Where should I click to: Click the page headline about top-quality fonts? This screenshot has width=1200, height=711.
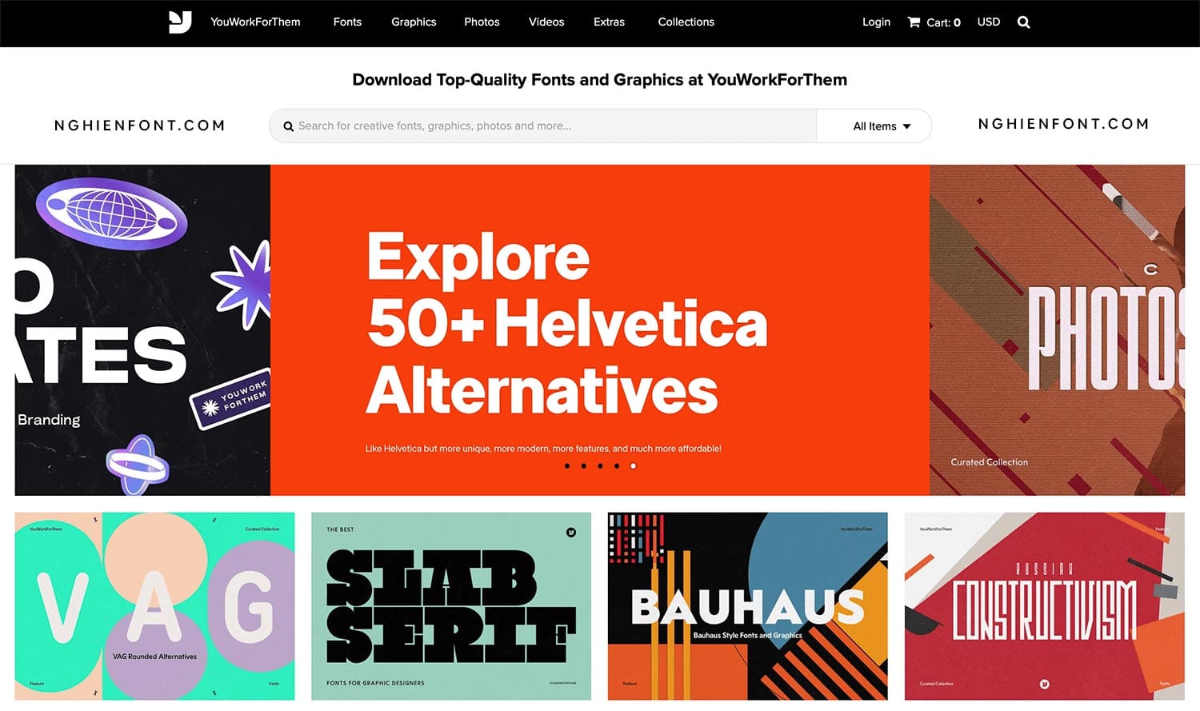600,80
